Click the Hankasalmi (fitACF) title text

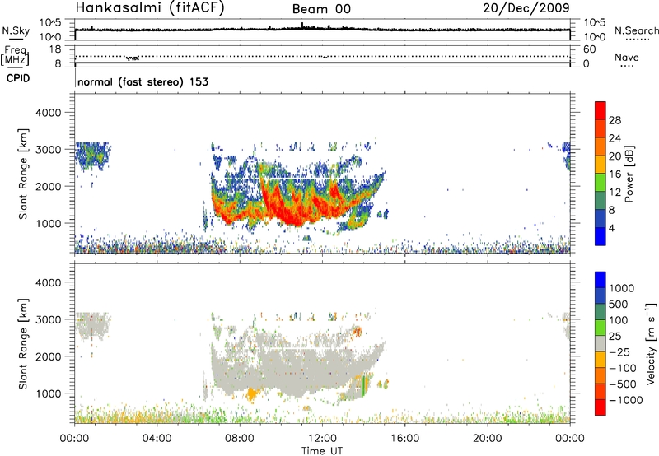tap(150, 8)
